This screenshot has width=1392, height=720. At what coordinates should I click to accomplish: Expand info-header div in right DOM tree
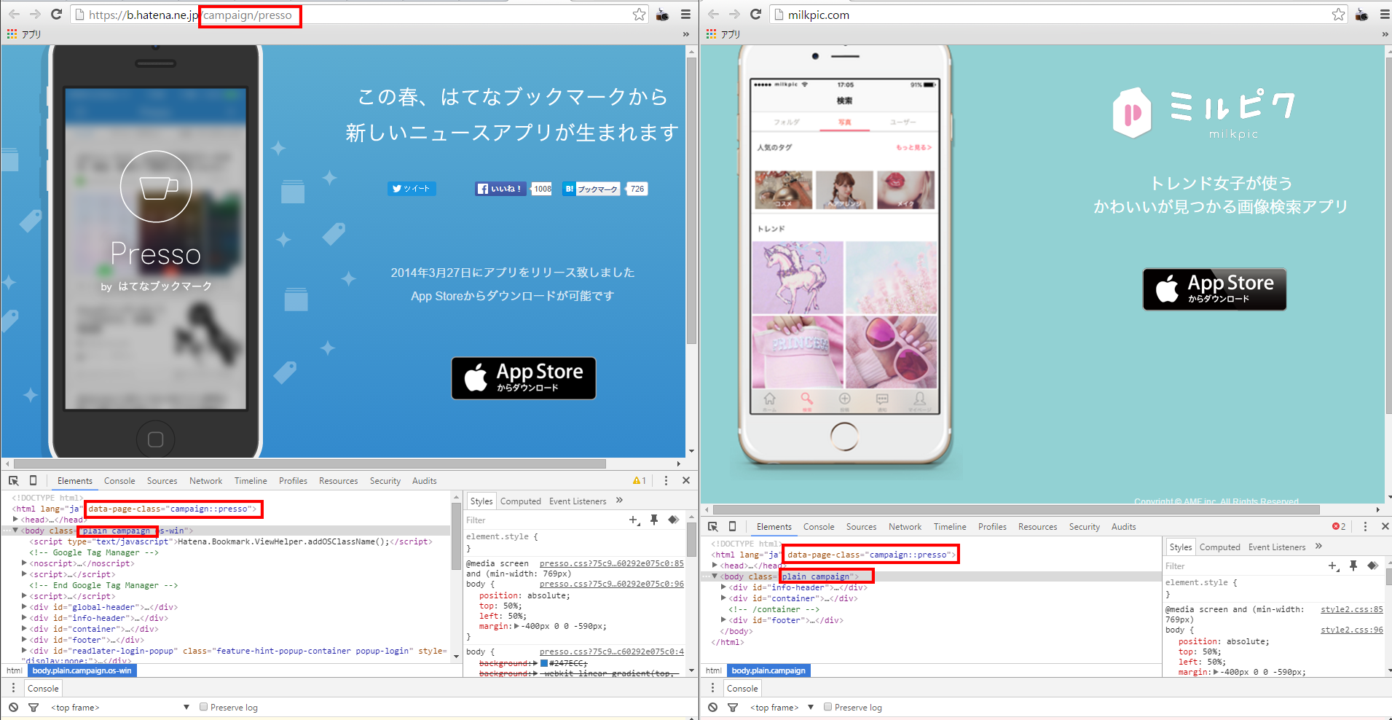coord(723,587)
